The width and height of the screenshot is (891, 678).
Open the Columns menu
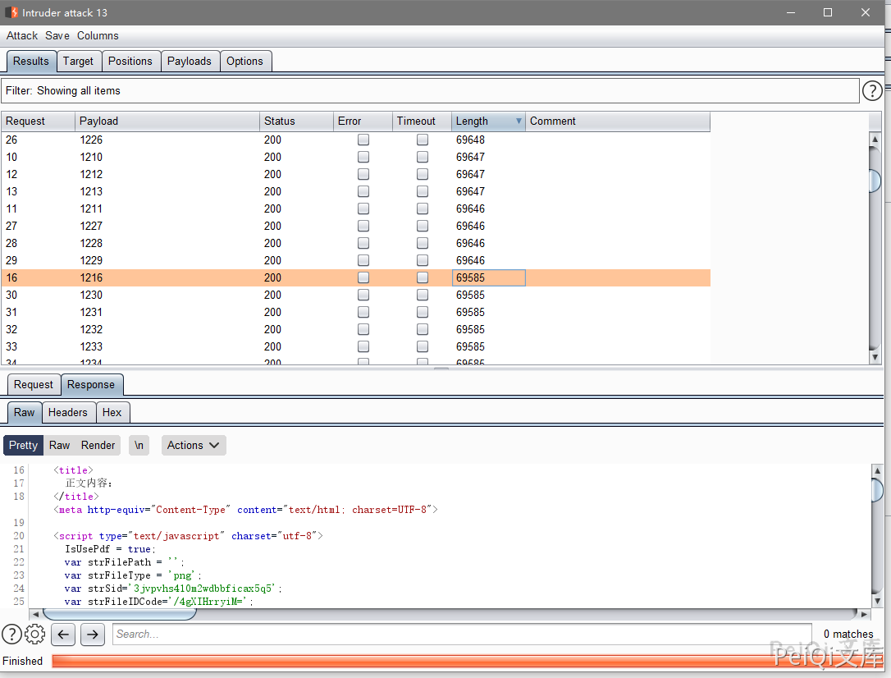pyautogui.click(x=98, y=35)
